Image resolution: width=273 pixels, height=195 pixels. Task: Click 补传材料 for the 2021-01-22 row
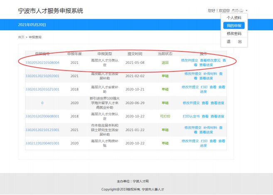click(x=210, y=127)
